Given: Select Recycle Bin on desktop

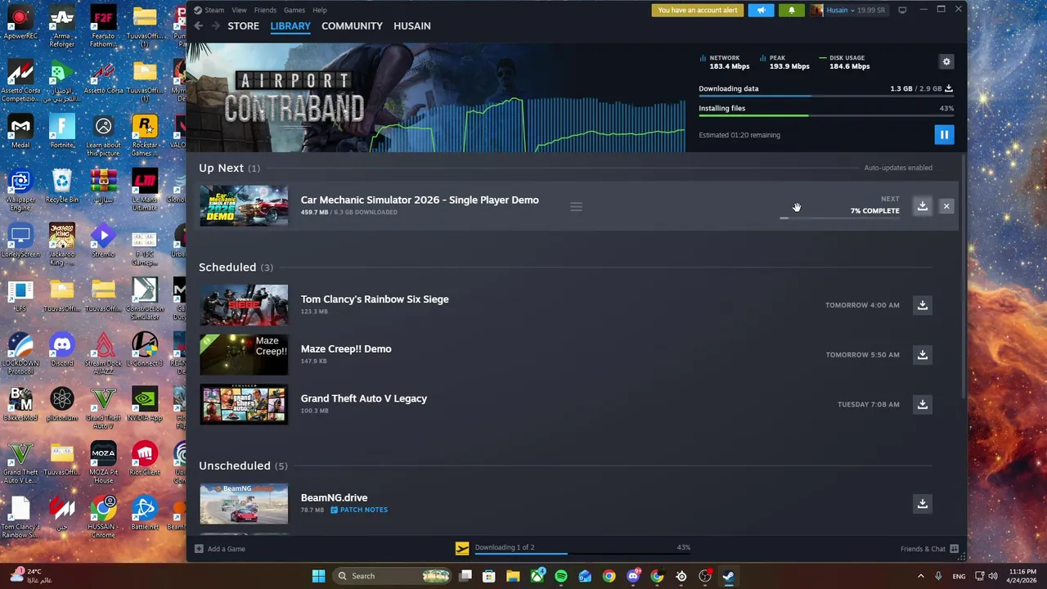Looking at the screenshot, I should click(62, 187).
